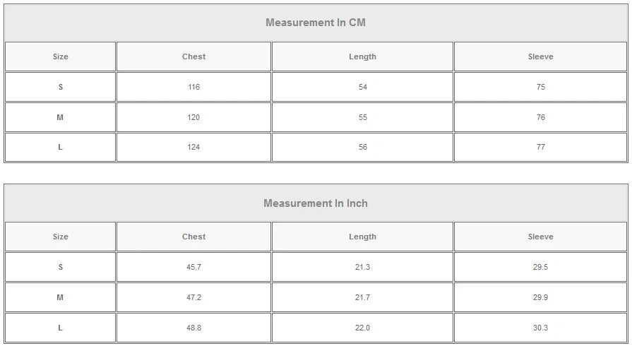Click the sleeve cell showing 30.3

coord(540,328)
